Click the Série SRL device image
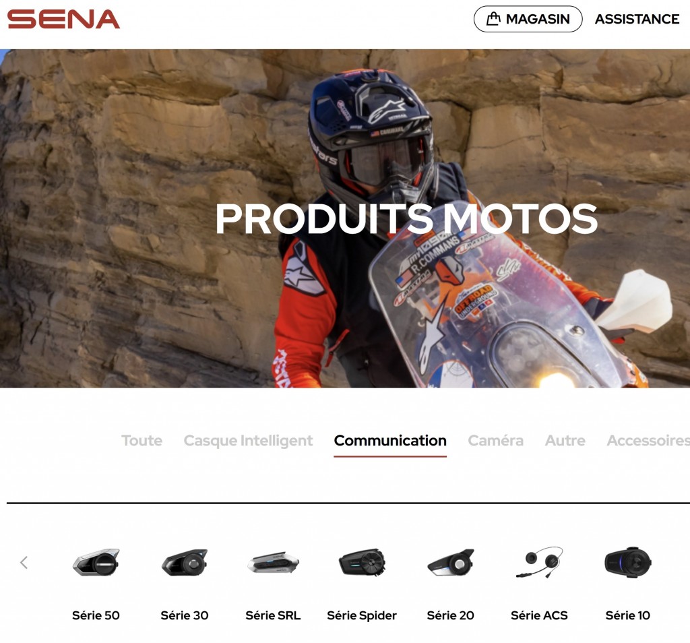This screenshot has width=690, height=643. click(273, 563)
